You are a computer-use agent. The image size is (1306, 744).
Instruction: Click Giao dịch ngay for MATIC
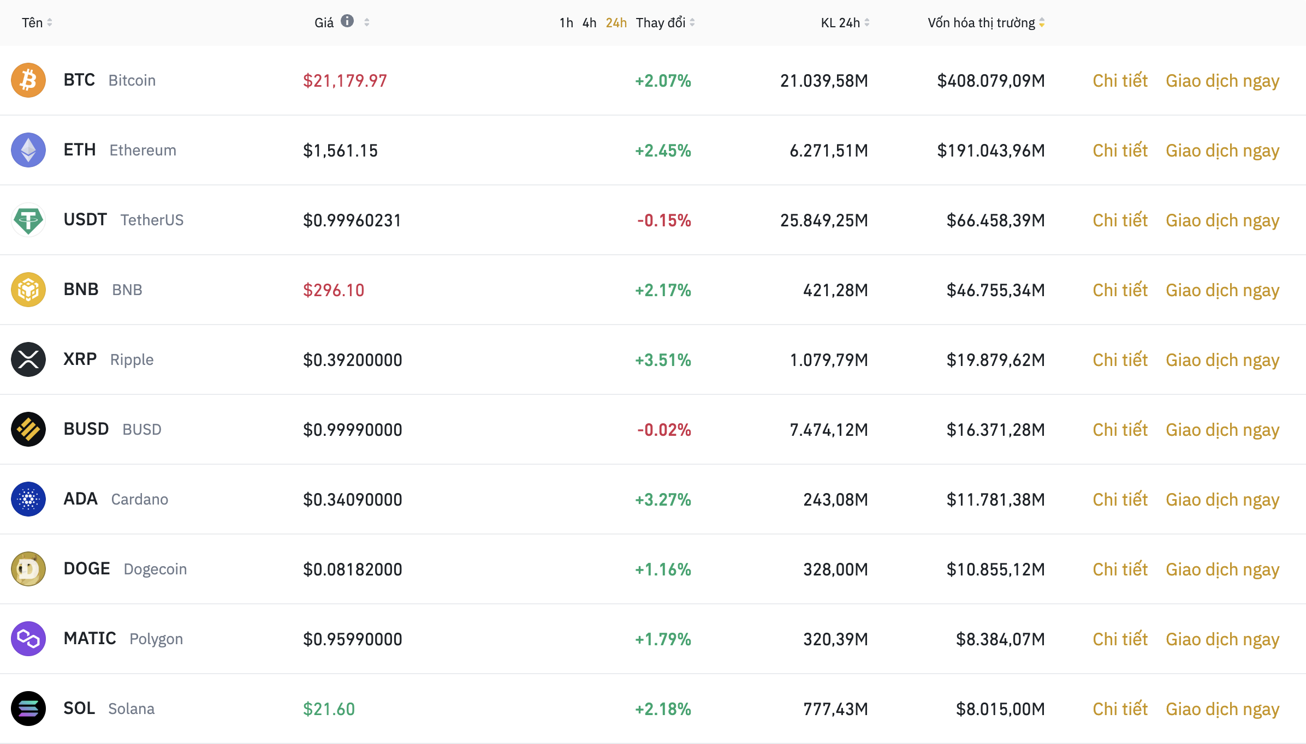(x=1222, y=640)
